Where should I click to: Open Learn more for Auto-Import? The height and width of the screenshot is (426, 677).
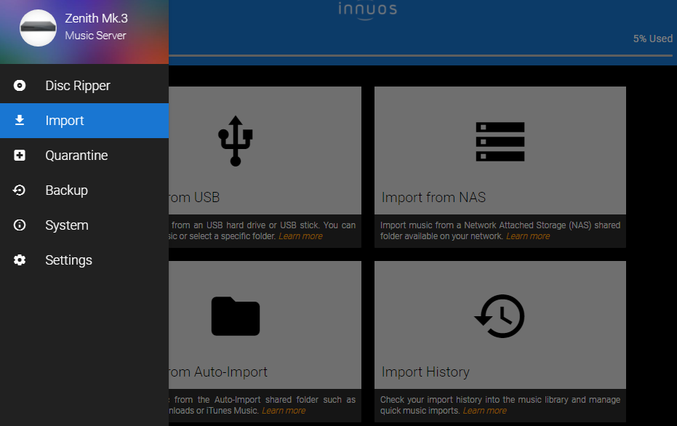coord(284,411)
